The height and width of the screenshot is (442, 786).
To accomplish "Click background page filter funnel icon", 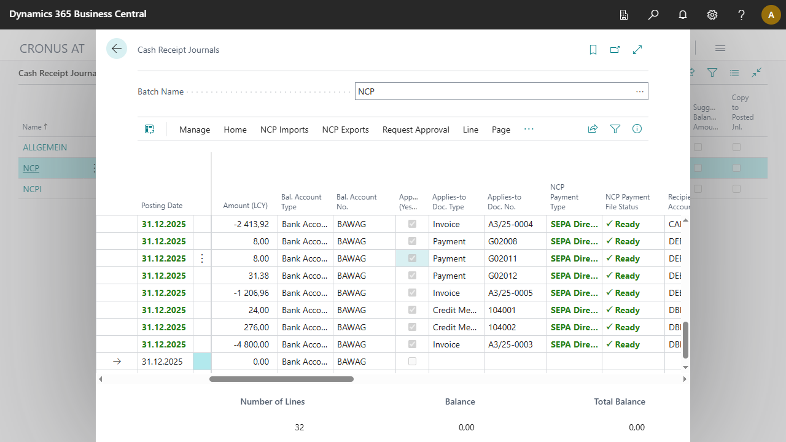I will point(712,72).
